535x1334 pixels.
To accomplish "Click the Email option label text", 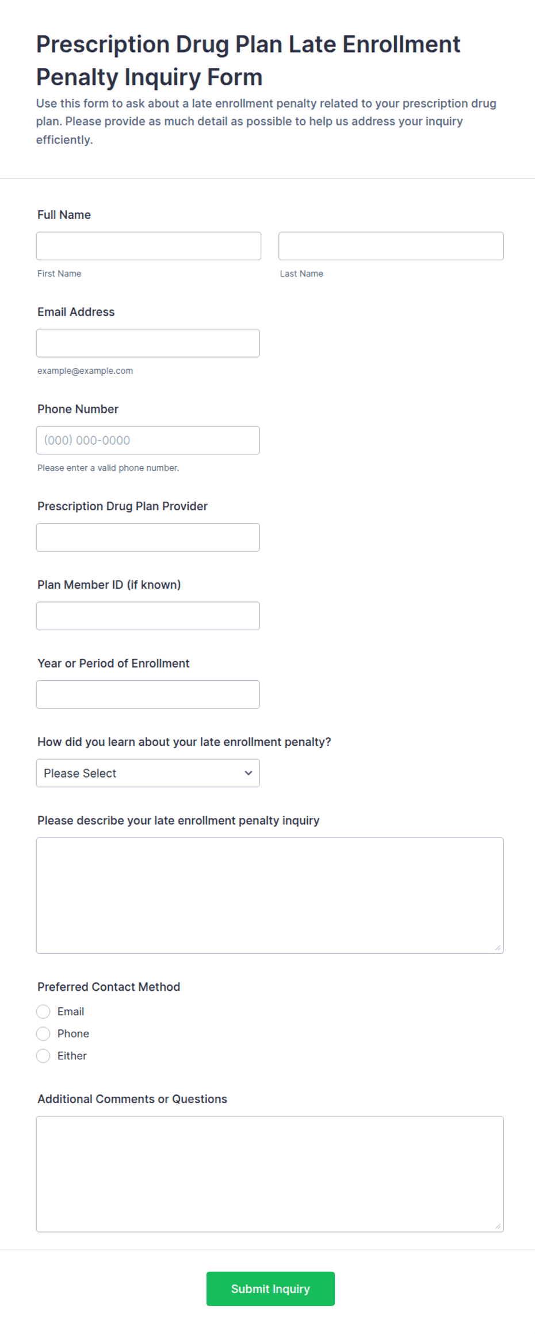I will 71,1011.
